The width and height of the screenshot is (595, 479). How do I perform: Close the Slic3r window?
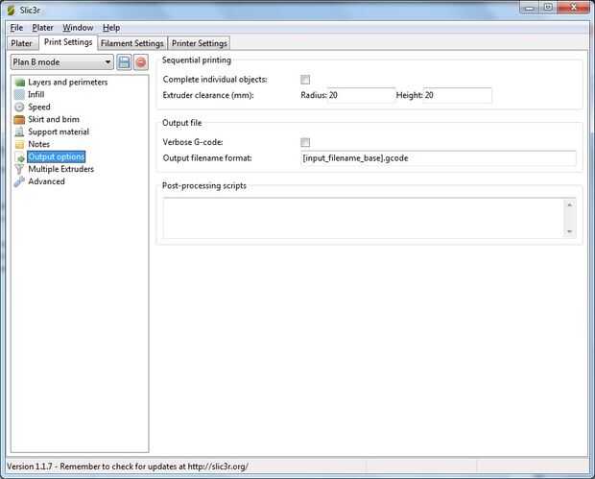click(x=573, y=9)
